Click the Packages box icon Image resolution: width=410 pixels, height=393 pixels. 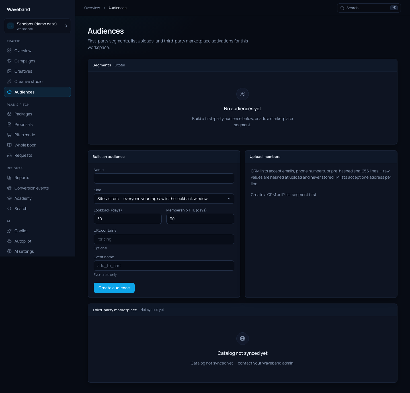9,114
